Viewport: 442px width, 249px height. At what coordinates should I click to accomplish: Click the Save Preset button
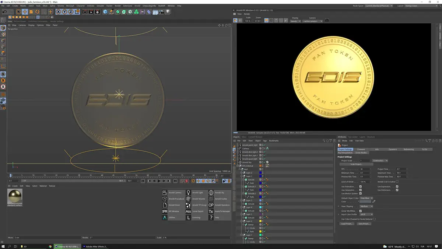(x=364, y=224)
